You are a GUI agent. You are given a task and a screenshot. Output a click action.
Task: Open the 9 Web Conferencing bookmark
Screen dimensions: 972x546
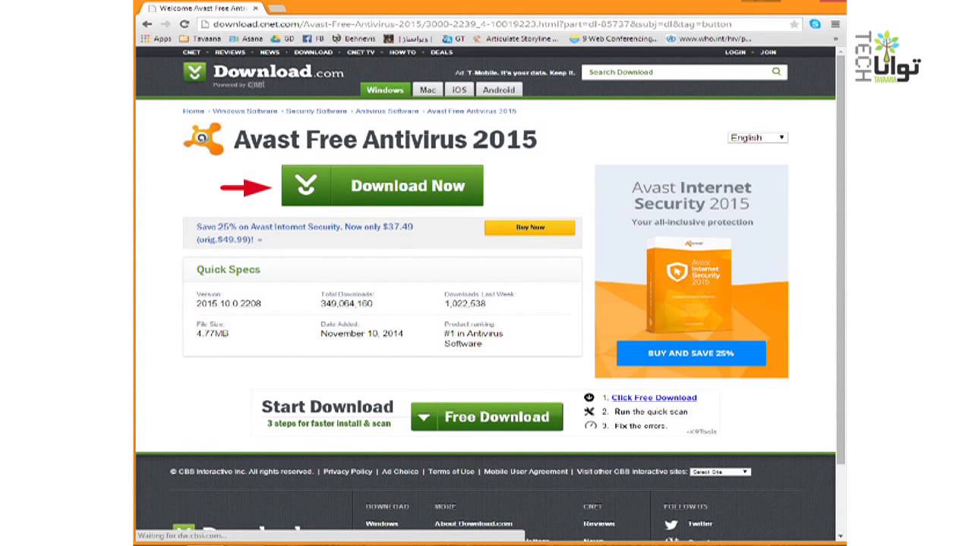click(x=614, y=39)
